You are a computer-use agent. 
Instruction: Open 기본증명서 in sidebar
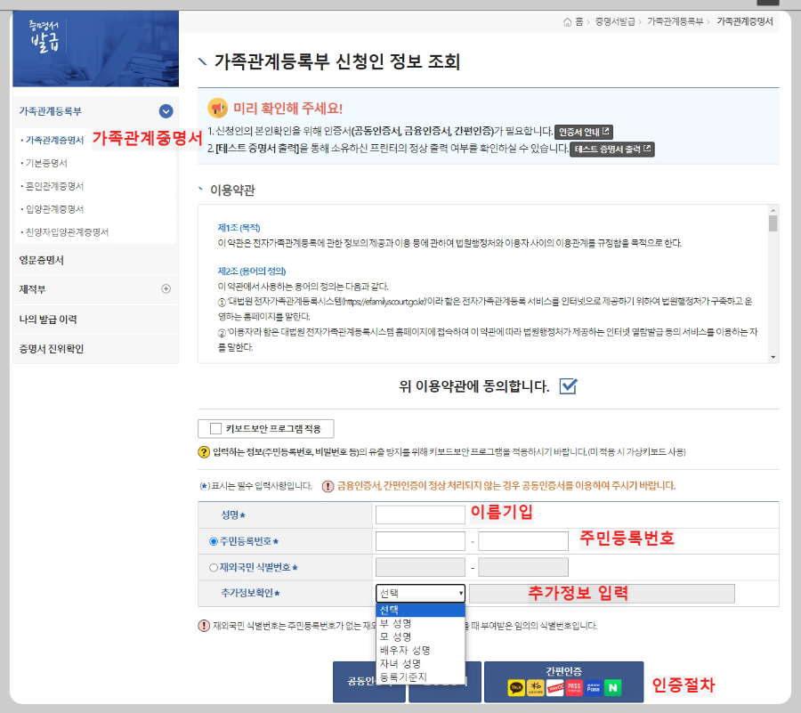(x=46, y=163)
